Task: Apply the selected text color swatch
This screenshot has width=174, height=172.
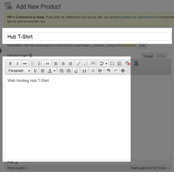Action: [50, 71]
